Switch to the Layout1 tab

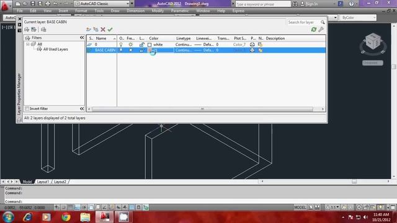tap(43, 181)
